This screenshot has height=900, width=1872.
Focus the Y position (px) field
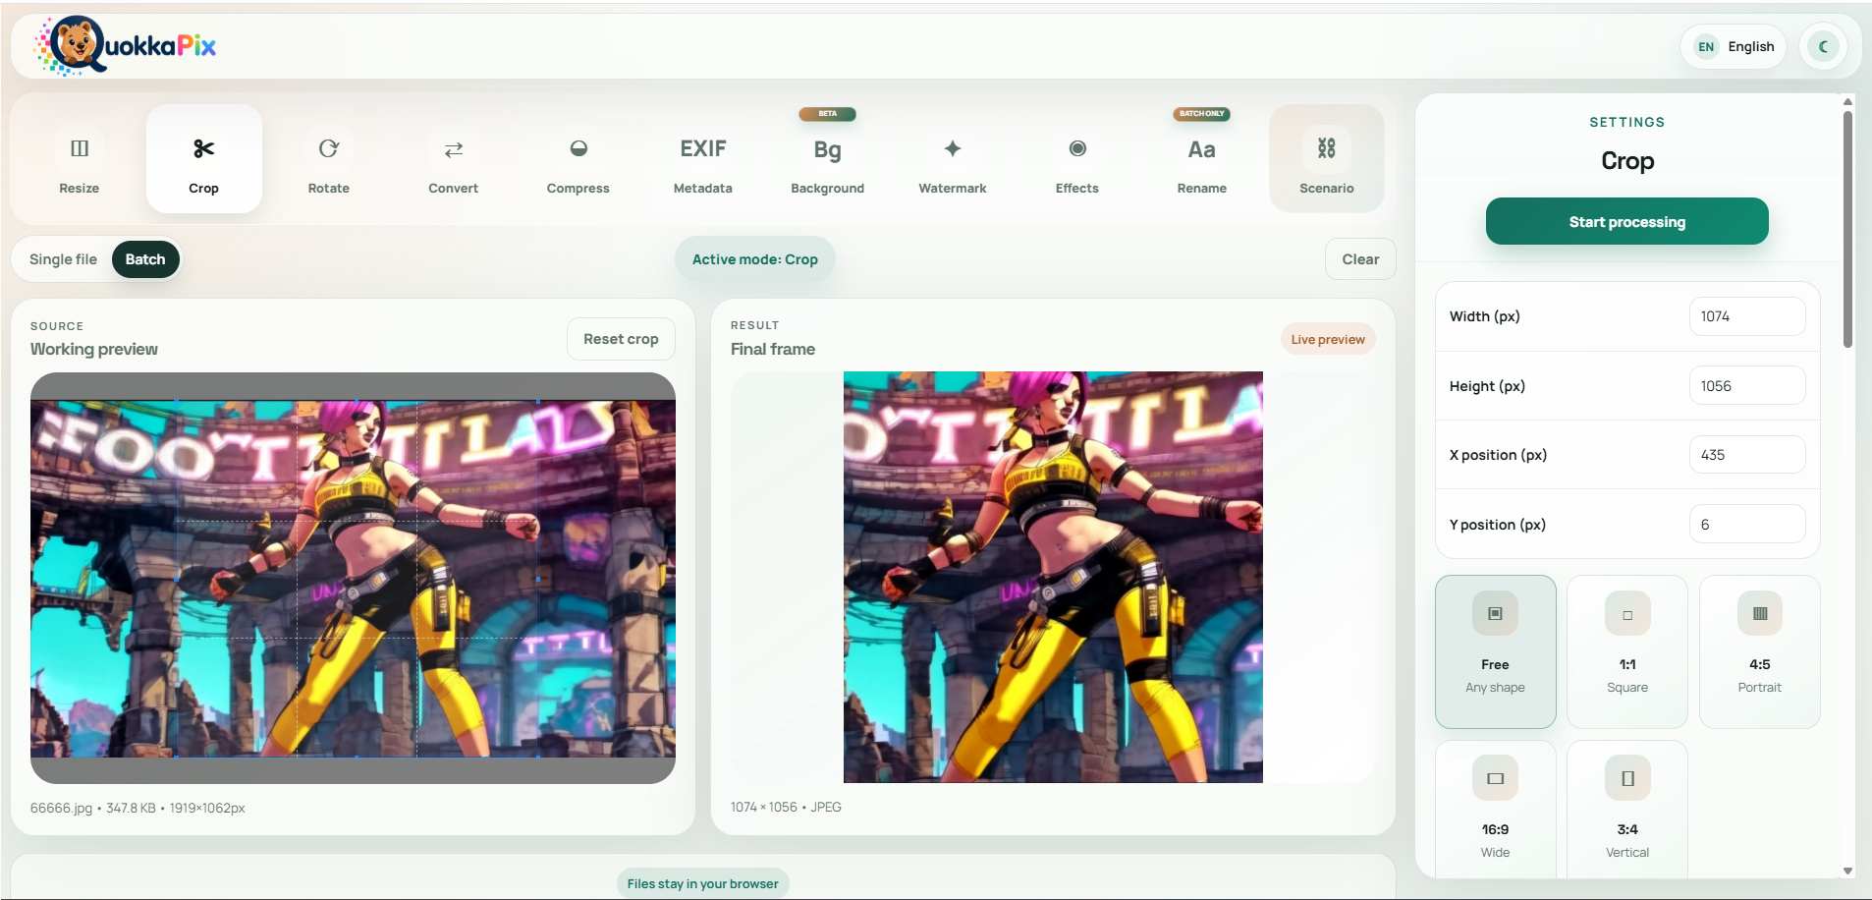(1747, 525)
